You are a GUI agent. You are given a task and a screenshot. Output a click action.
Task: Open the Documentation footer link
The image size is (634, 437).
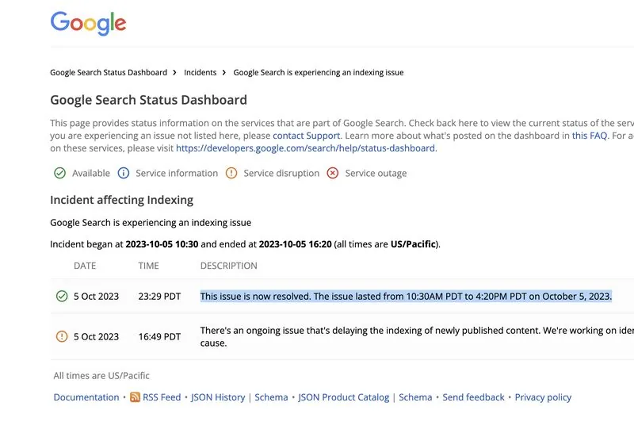tap(86, 397)
